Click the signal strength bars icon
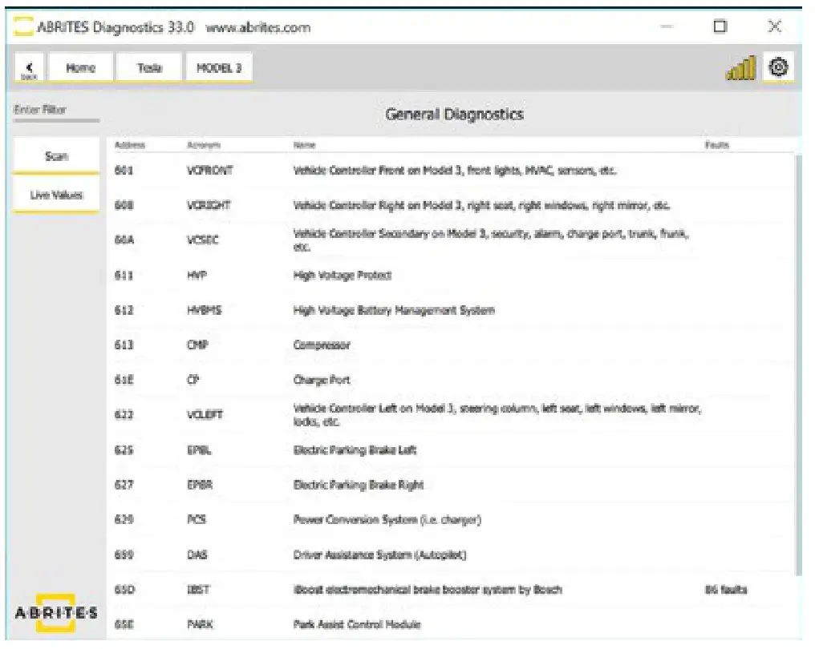Screen dimensions: 815x649 point(740,68)
